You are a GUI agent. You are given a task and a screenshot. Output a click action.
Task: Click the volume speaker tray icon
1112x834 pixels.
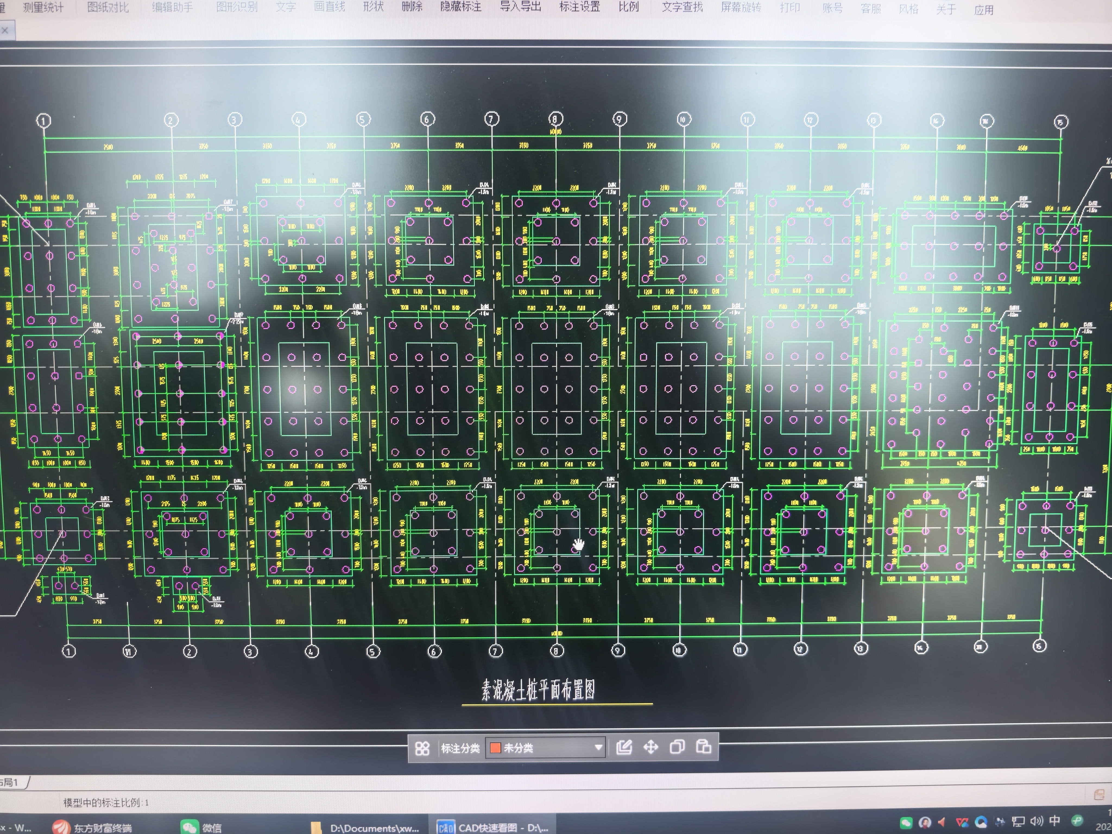pyautogui.click(x=1037, y=822)
